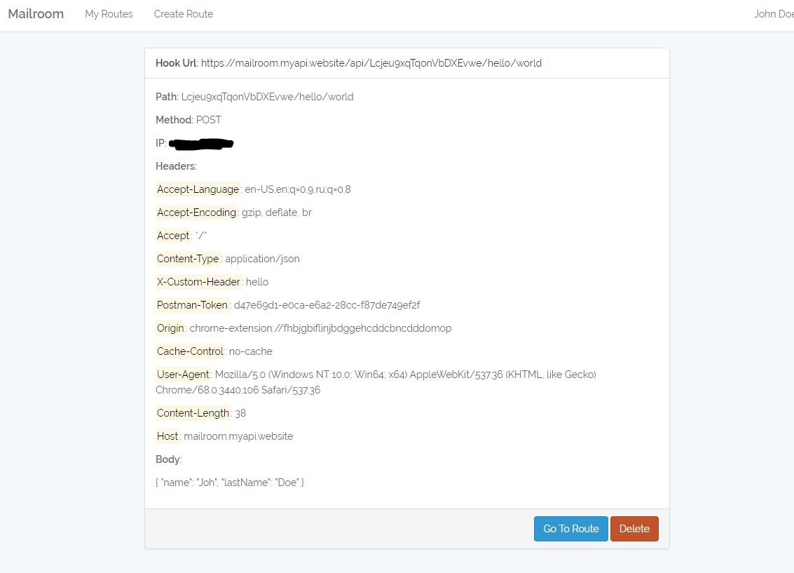This screenshot has width=794, height=573.
Task: Click the Go To Route button
Action: pos(570,528)
